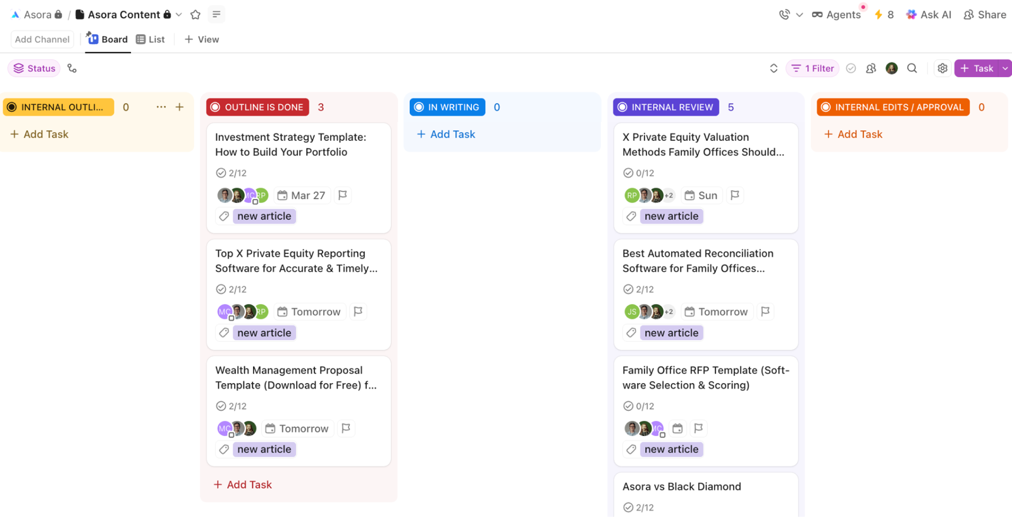The width and height of the screenshot is (1012, 517).
Task: Click the Share button
Action: pos(985,15)
